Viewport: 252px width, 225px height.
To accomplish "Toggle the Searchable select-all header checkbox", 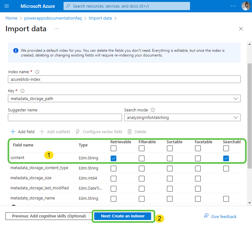I will (226, 148).
